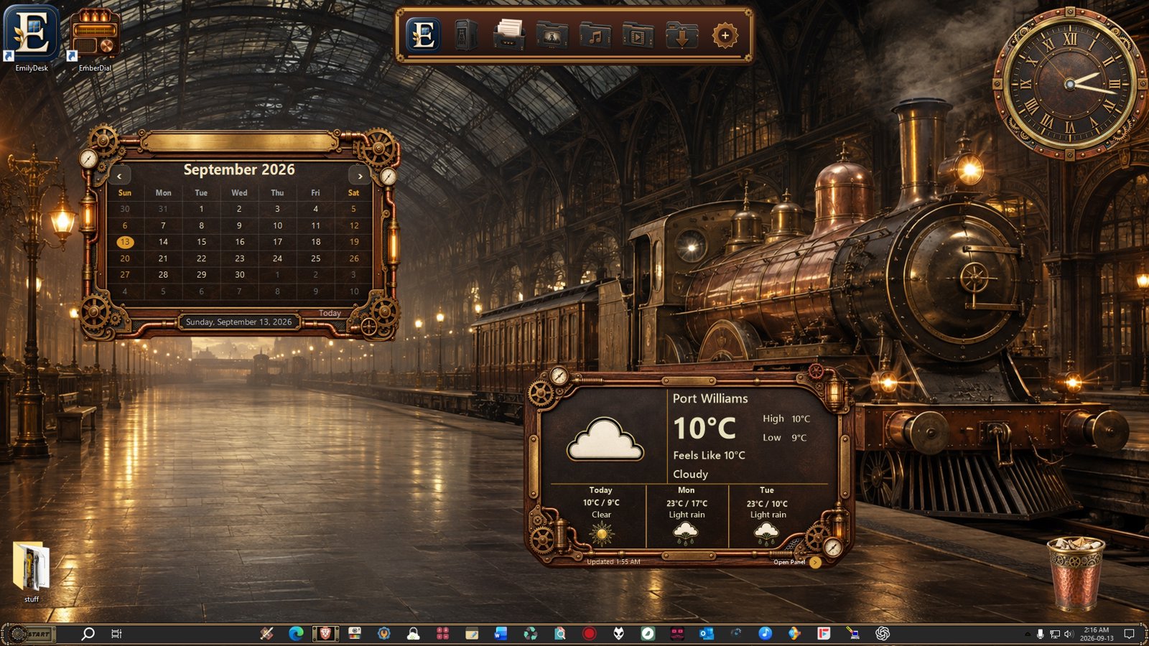The width and height of the screenshot is (1149, 646).
Task: Click the Videos folder in the dock
Action: (x=638, y=35)
